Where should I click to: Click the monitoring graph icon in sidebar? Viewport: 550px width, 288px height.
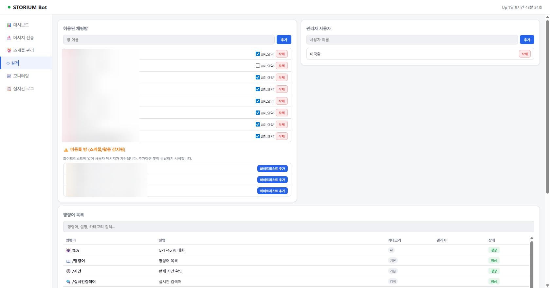[9, 76]
